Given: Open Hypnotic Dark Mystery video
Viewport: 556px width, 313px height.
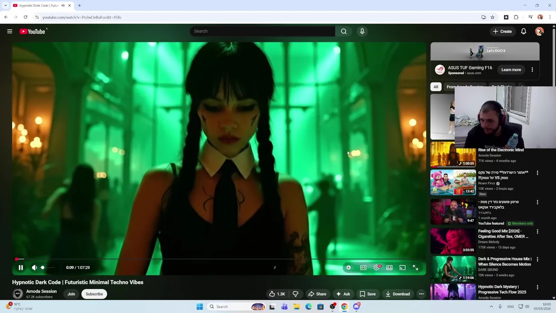Looking at the screenshot, I should (502, 290).
